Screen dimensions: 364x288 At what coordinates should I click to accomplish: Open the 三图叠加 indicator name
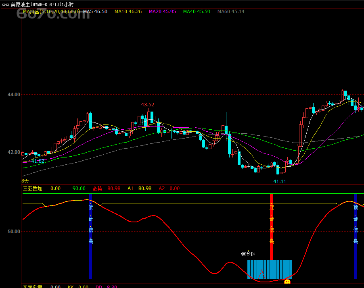[32, 189]
